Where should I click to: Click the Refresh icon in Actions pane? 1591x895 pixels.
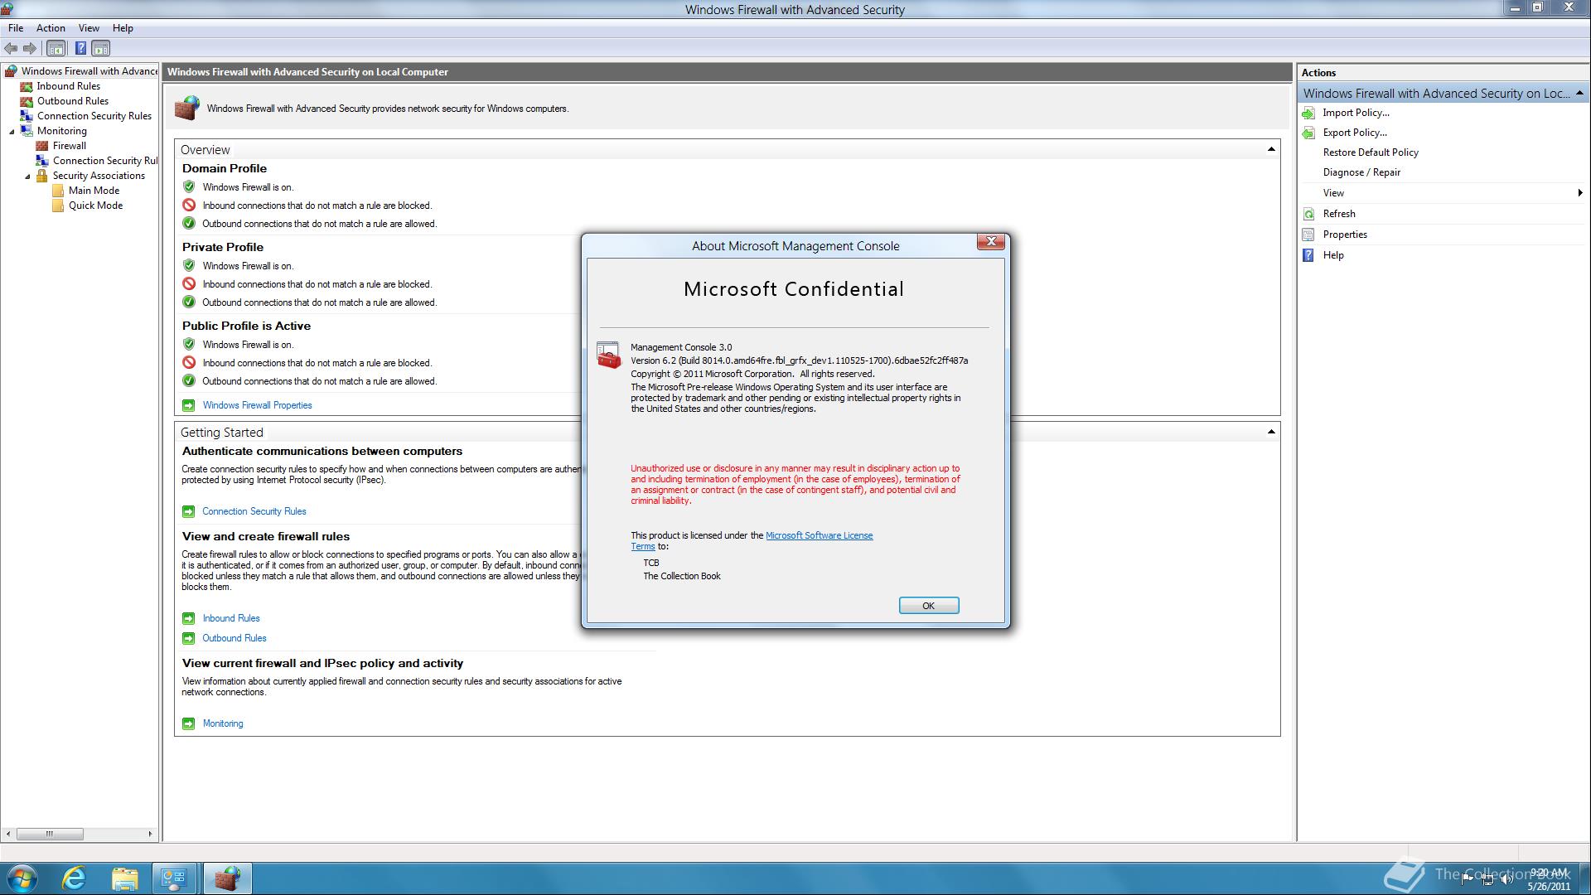pyautogui.click(x=1308, y=214)
